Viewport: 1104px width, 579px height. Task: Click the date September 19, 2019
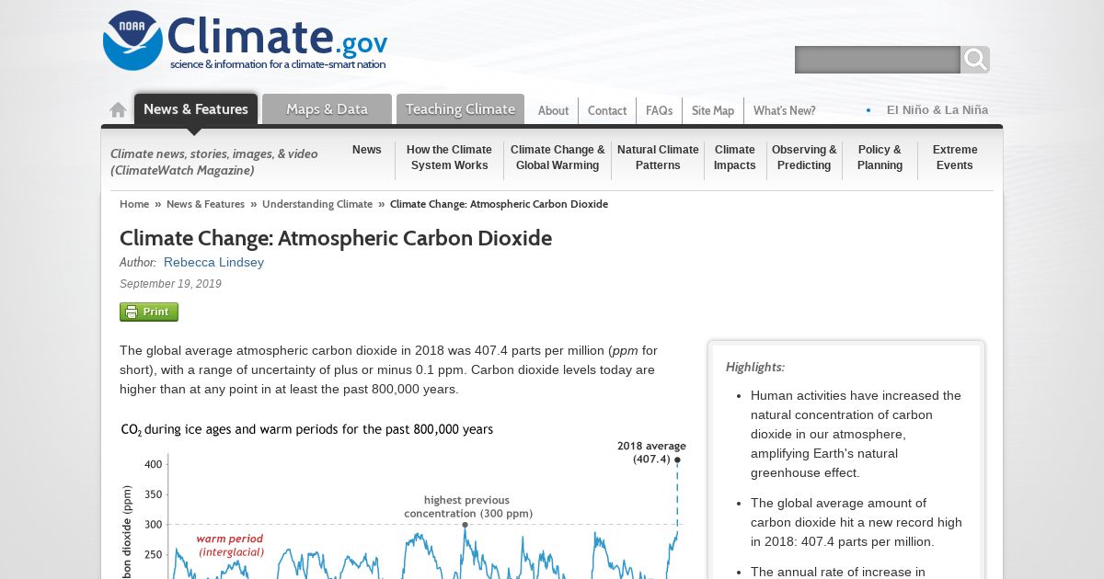pos(170,284)
